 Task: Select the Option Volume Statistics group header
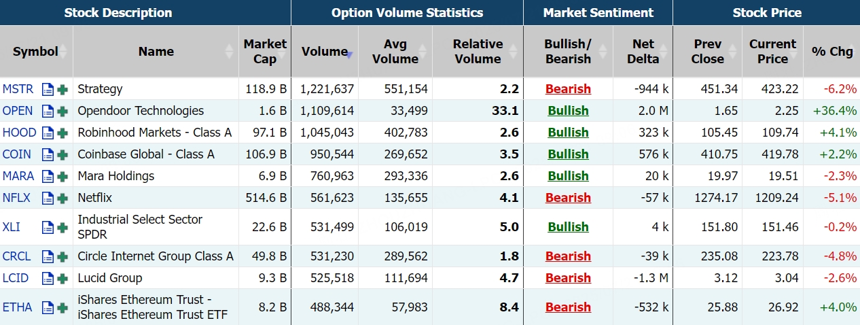(x=407, y=13)
